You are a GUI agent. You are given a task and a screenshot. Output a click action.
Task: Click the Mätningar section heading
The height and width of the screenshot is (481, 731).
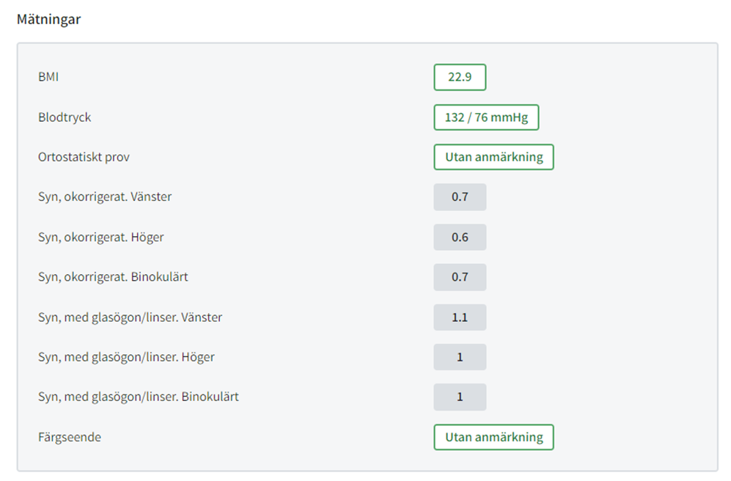pos(49,20)
